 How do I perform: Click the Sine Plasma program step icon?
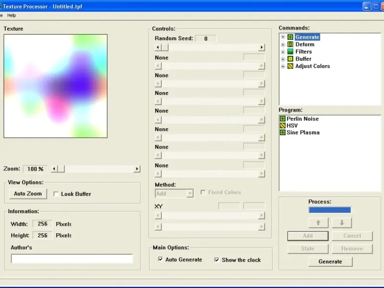pos(283,132)
